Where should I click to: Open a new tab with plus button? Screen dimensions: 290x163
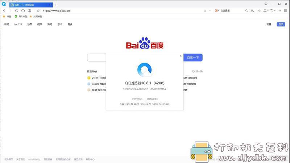[x=56, y=5]
